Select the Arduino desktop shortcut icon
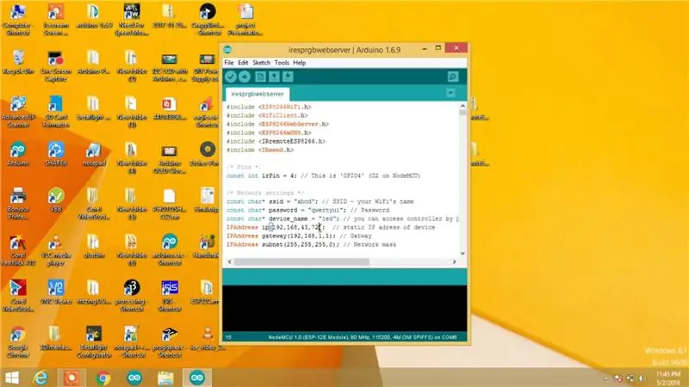This screenshot has width=689, height=387. (18, 155)
